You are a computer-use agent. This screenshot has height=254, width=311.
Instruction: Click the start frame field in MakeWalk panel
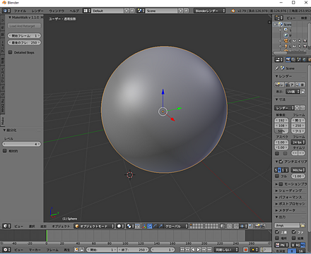[24, 36]
